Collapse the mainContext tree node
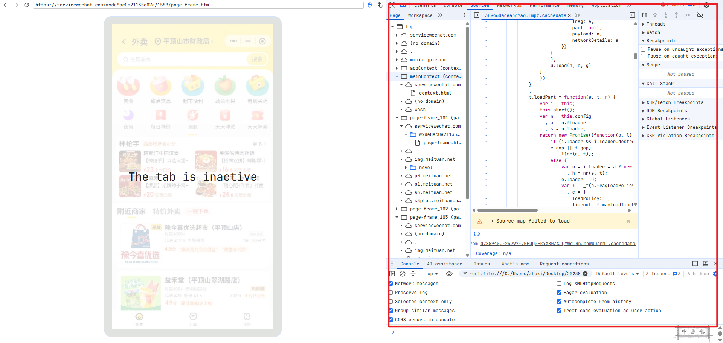 (x=397, y=76)
